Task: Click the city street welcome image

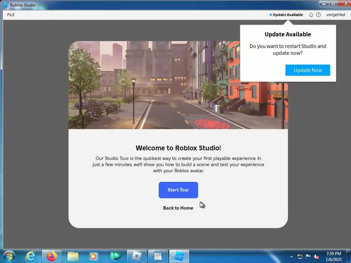Action: click(x=178, y=85)
